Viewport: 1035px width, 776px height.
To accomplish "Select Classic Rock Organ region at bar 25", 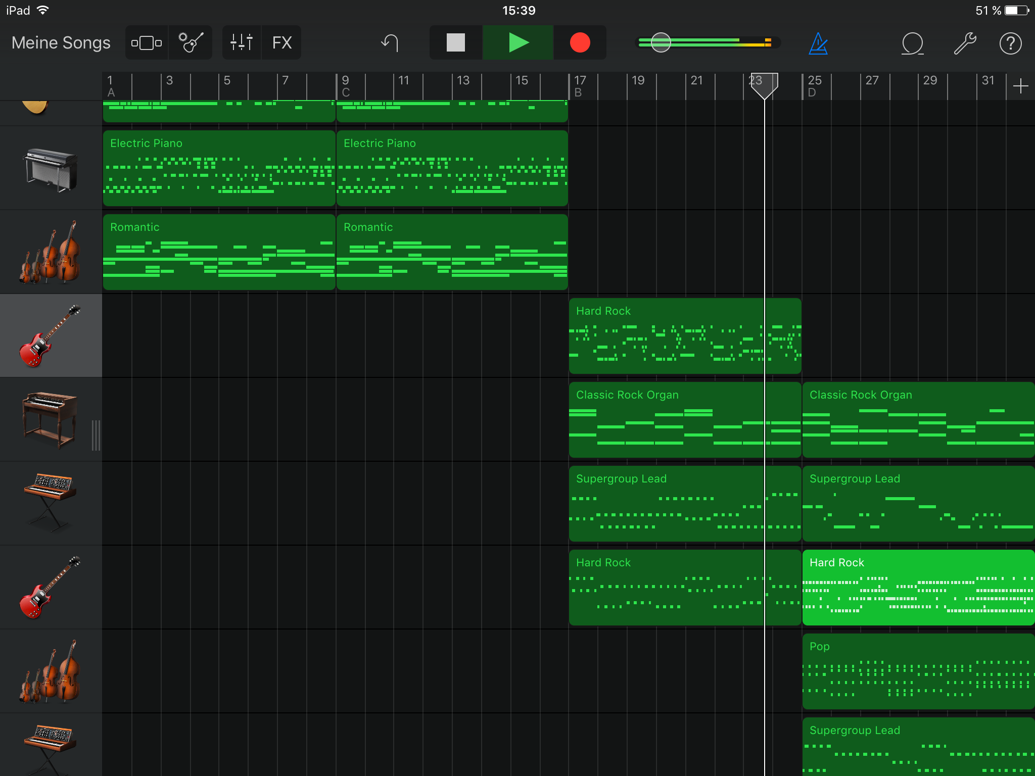I will 919,420.
